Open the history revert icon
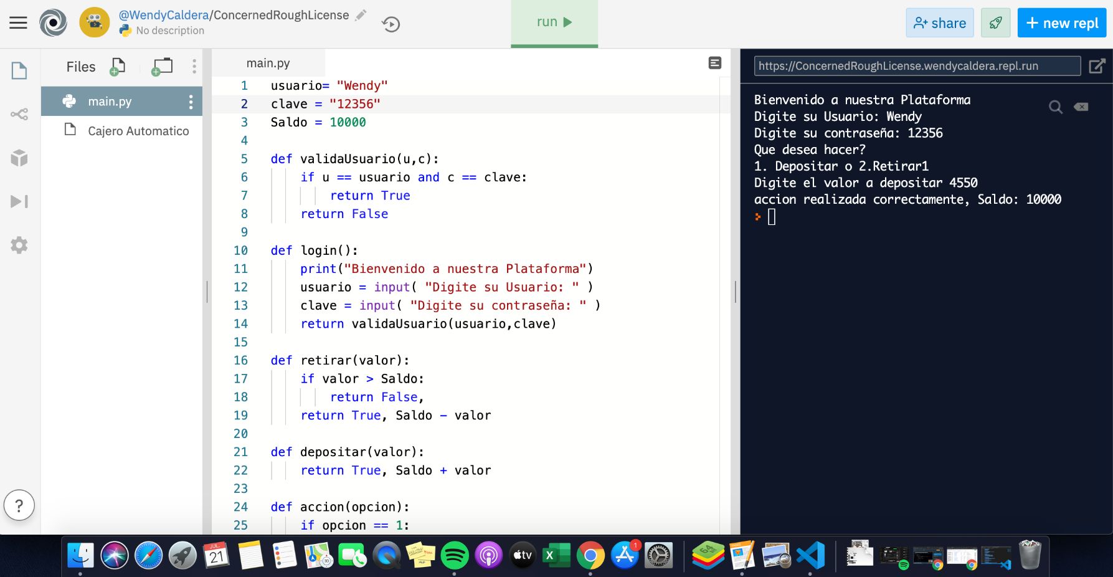The width and height of the screenshot is (1113, 577). point(391,24)
